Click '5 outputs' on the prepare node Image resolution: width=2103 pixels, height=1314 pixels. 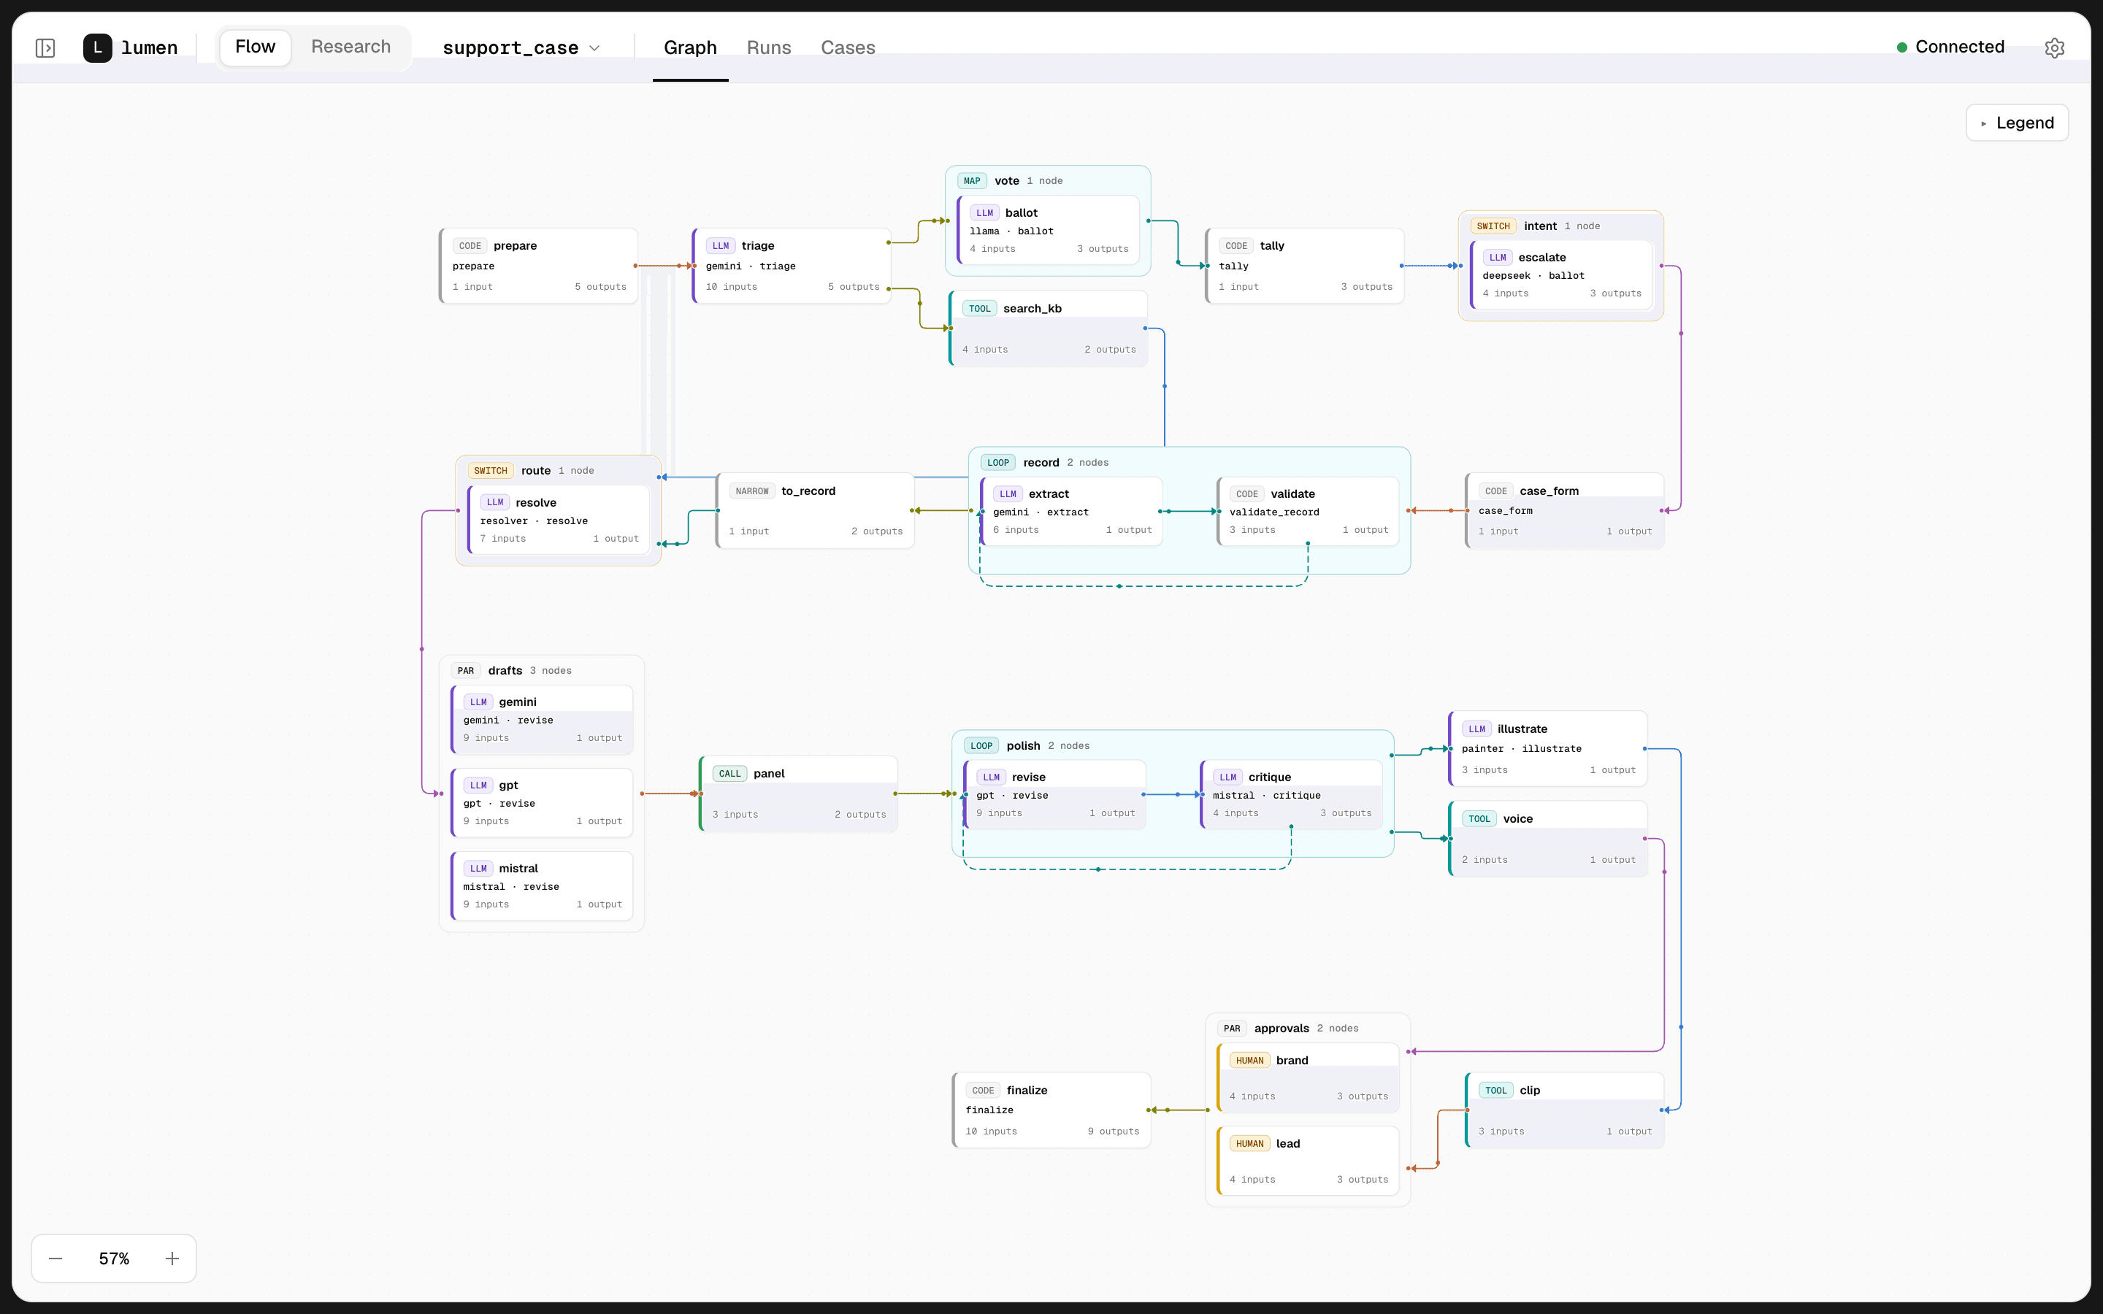click(600, 287)
